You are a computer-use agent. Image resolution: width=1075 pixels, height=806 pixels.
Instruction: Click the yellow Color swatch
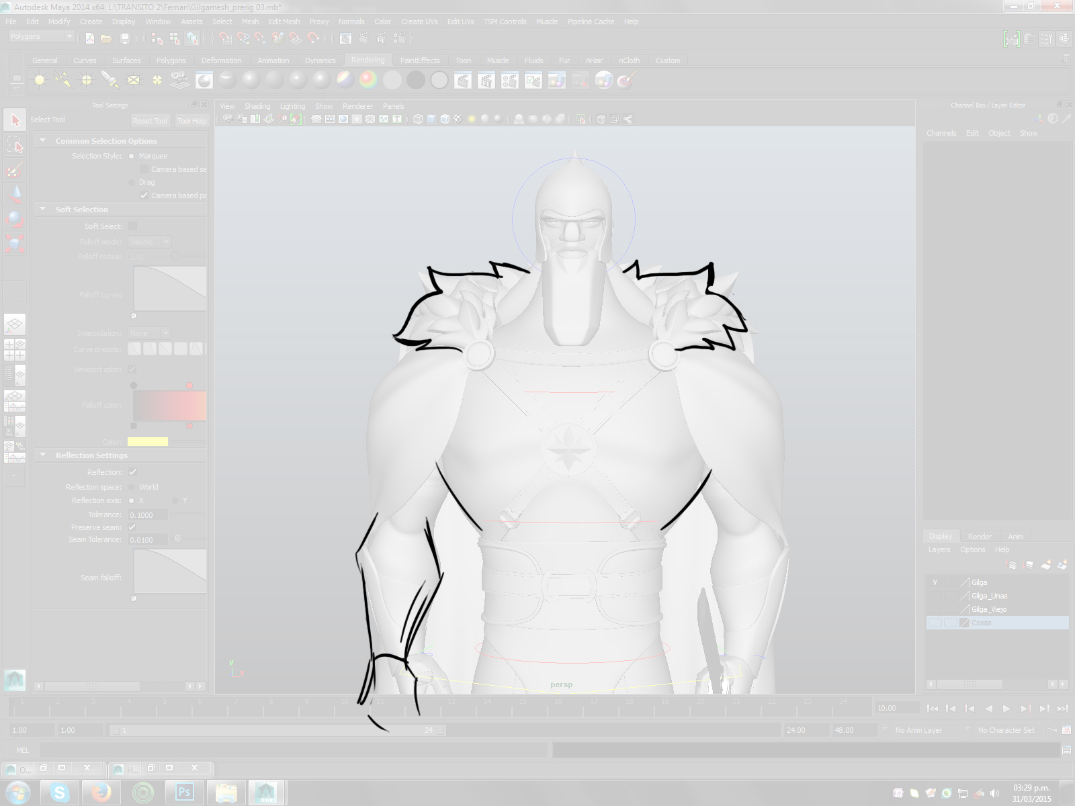[x=147, y=442]
